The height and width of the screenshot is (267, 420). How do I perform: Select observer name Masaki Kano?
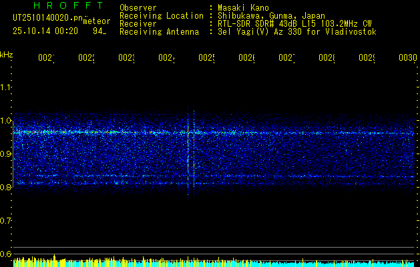coord(244,7)
